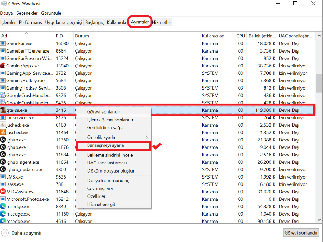Click the LMS.exe process icon

pyautogui.click(x=3, y=177)
